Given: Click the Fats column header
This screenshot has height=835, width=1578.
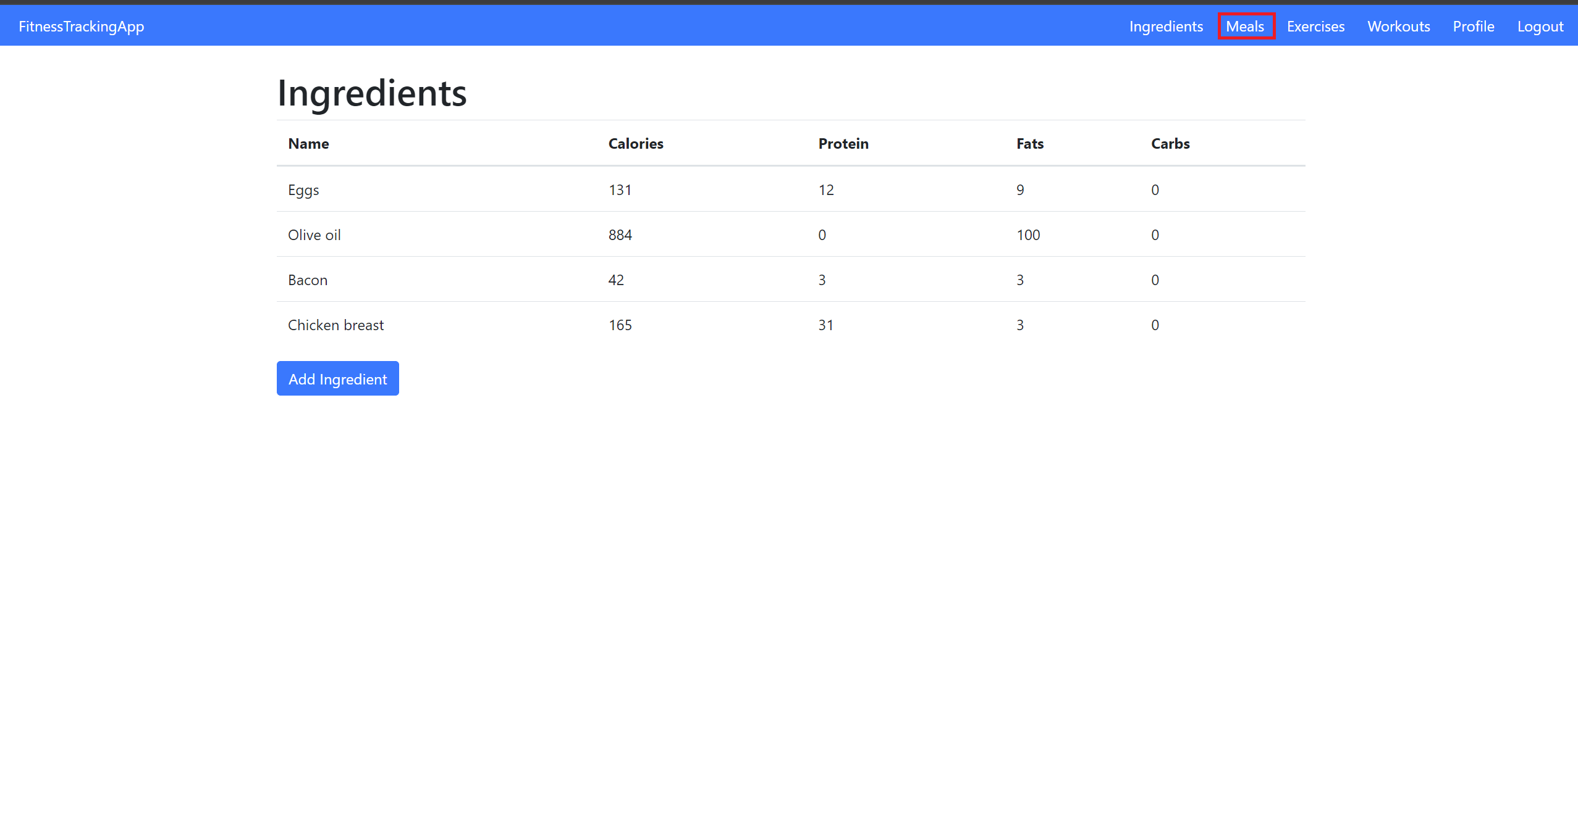Looking at the screenshot, I should [x=1030, y=144].
